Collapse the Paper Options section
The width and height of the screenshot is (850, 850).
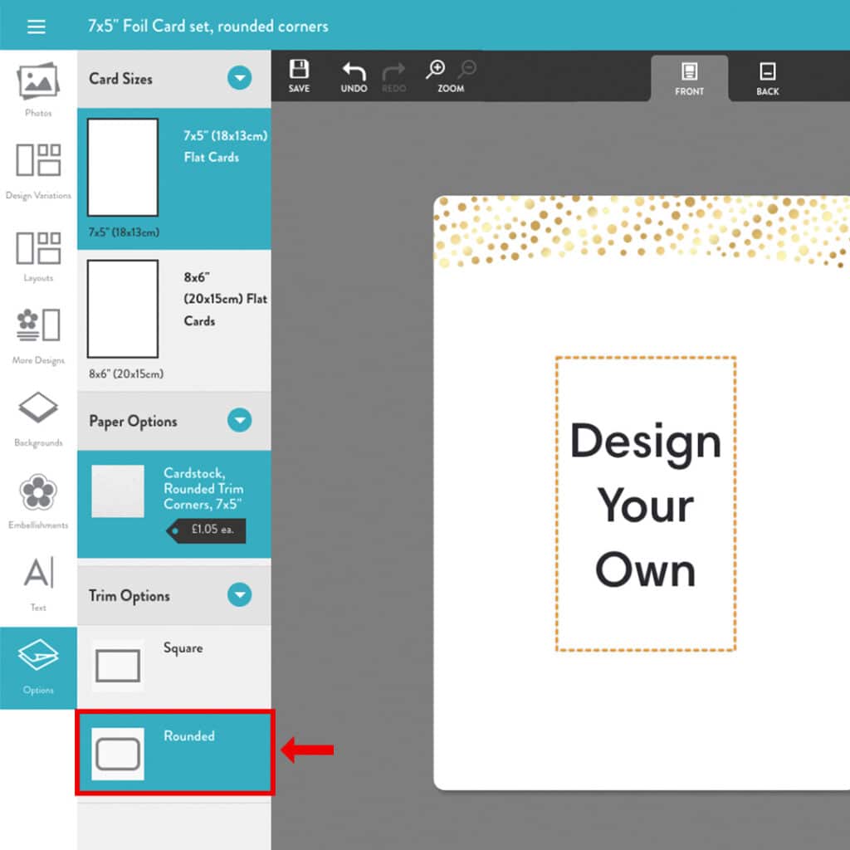click(240, 421)
